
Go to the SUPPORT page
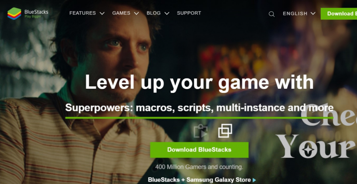coord(189,13)
